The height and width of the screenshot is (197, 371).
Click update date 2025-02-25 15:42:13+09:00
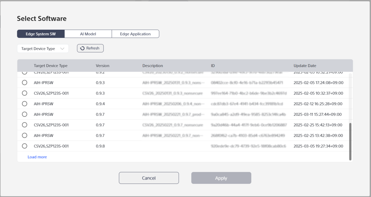(318, 125)
